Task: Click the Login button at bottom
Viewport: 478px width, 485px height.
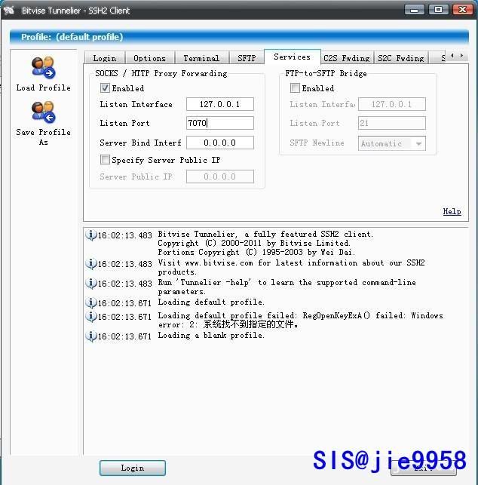Action: point(133,468)
